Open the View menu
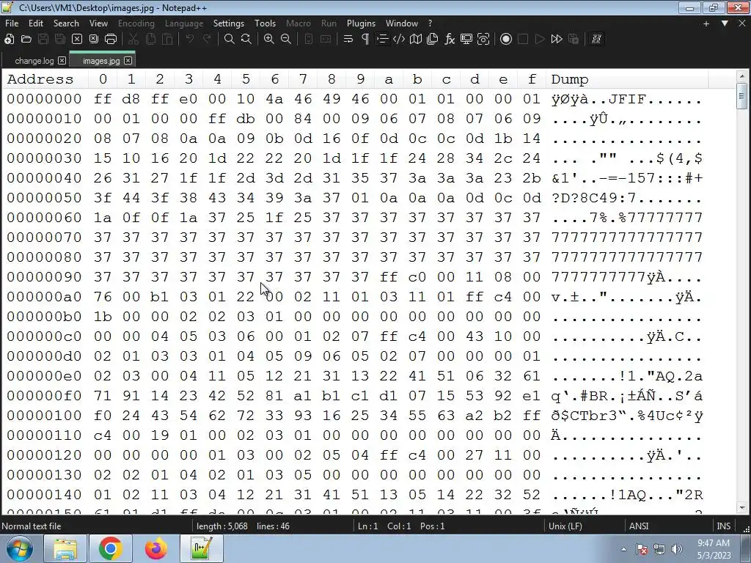Image resolution: width=751 pixels, height=563 pixels. click(99, 23)
